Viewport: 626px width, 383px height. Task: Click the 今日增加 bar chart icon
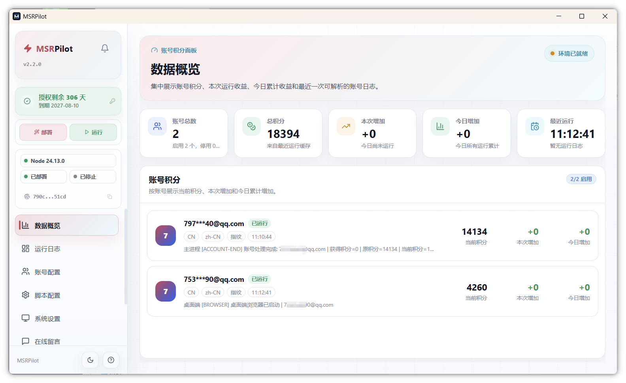(440, 126)
